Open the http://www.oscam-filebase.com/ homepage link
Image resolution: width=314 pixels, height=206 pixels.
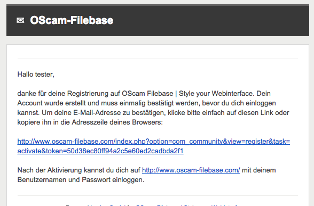pos(191,170)
